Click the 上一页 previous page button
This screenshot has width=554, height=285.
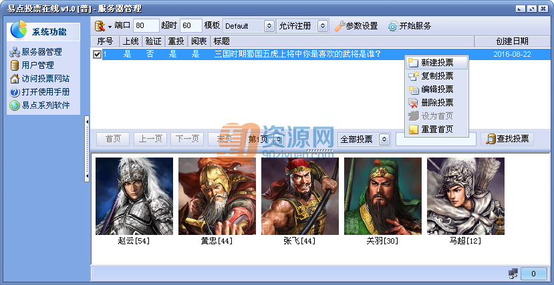coord(150,139)
